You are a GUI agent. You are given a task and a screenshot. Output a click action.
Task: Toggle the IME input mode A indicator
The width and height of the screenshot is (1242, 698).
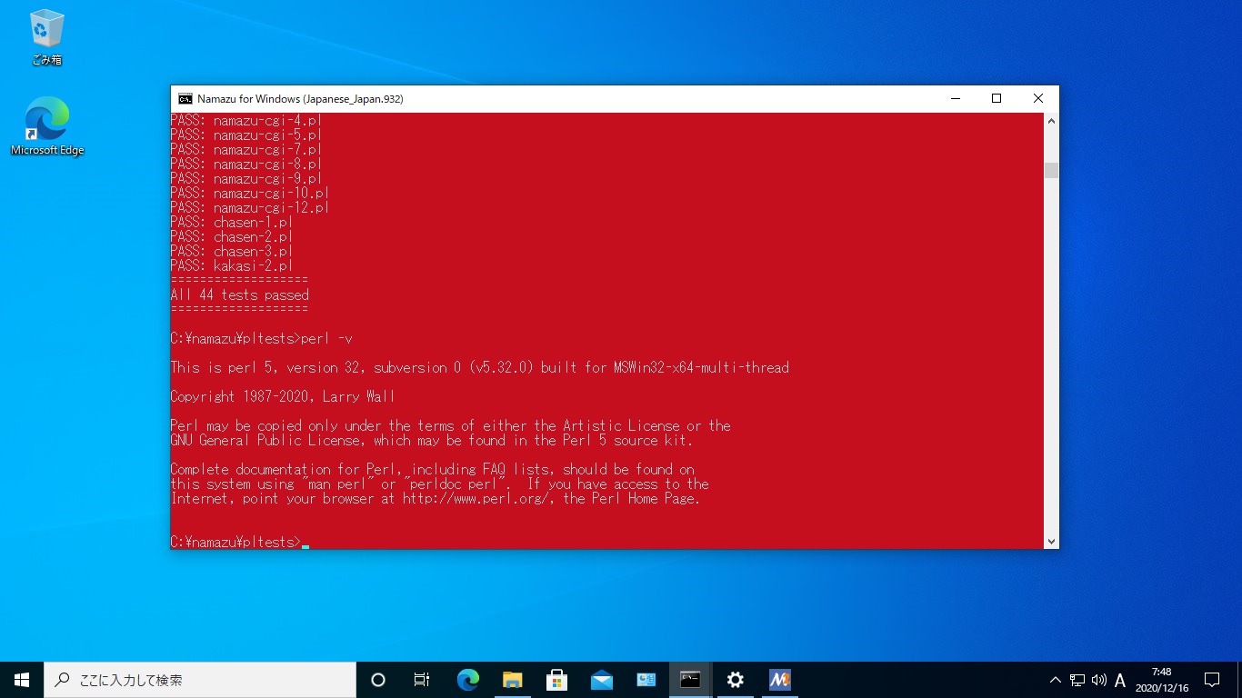(x=1120, y=680)
